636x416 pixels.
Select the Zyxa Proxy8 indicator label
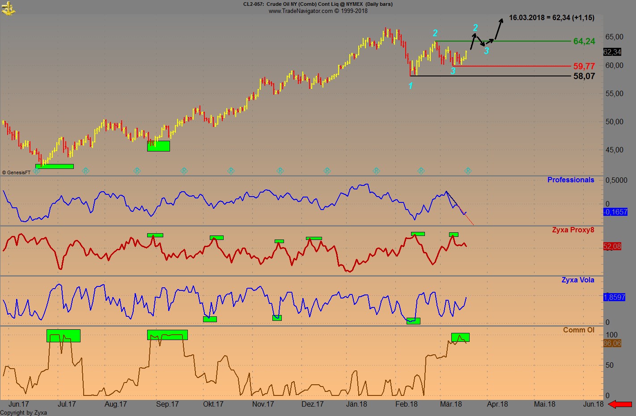point(573,230)
